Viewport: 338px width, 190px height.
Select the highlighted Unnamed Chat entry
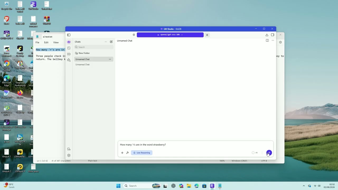click(x=93, y=59)
